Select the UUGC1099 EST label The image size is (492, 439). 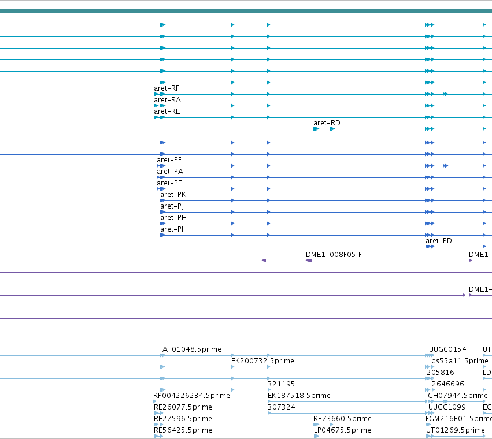coord(447,407)
